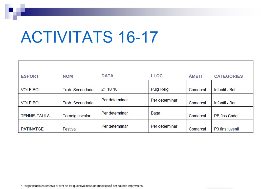Click the PB fins Cadet category cell
261x189 pixels.
(x=226, y=116)
